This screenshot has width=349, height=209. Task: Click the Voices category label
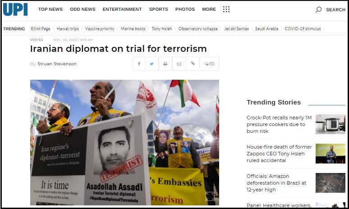37,40
